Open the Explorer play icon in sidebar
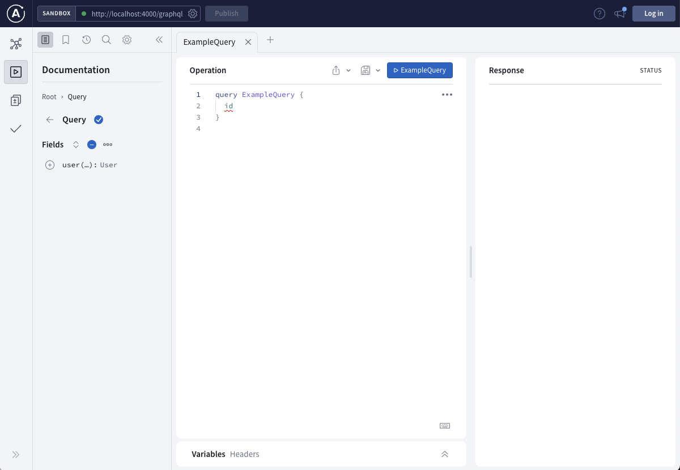 16,72
